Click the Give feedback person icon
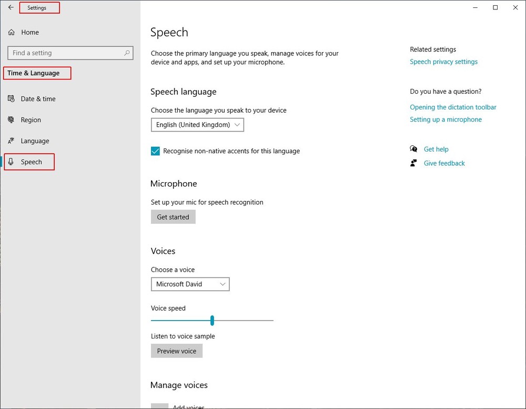The image size is (526, 409). pyautogui.click(x=413, y=163)
